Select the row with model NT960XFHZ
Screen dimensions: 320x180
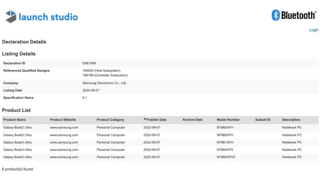pyautogui.click(x=226, y=157)
